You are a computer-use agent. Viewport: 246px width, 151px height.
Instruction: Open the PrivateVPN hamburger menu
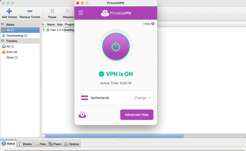(x=81, y=13)
